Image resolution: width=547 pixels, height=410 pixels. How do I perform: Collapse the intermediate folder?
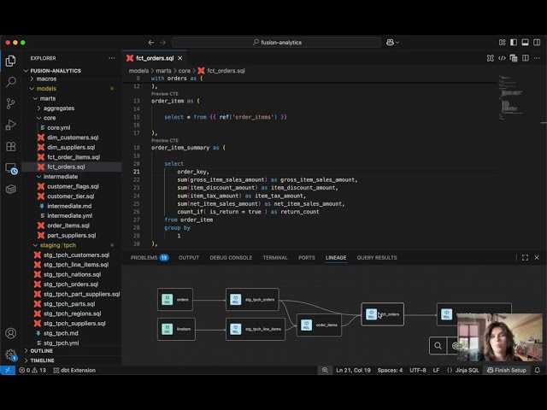tap(61, 177)
